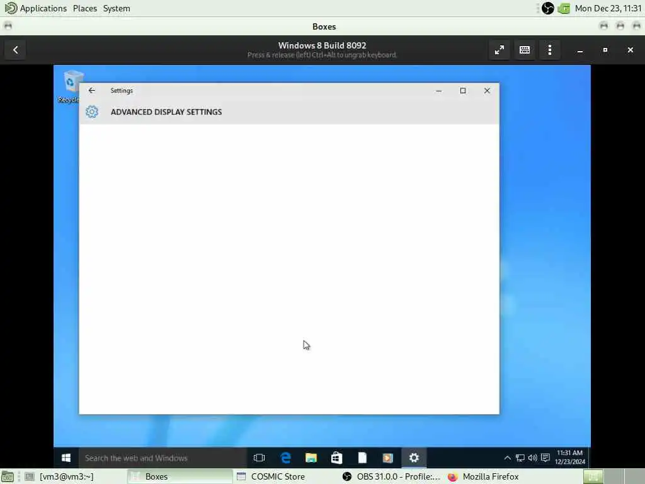Open Windows Store from taskbar
The width and height of the screenshot is (645, 484).
click(336, 458)
